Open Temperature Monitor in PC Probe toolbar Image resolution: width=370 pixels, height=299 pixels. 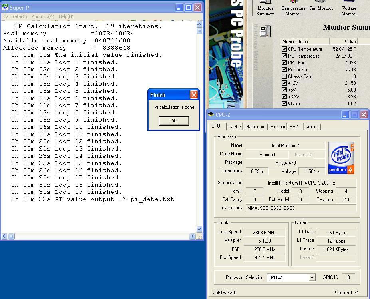(x=293, y=8)
